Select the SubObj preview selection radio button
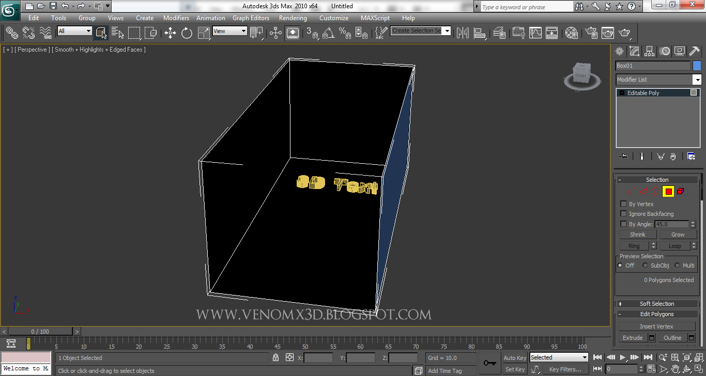Screen dimensions: 706x376 [x=645, y=265]
